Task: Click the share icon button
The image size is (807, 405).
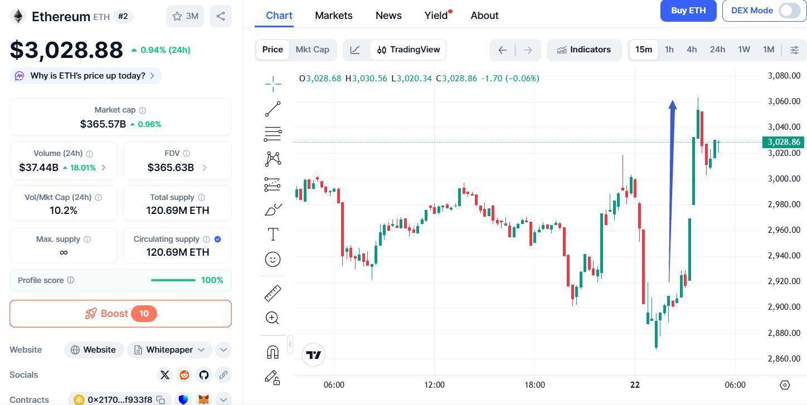Action: pyautogui.click(x=221, y=16)
